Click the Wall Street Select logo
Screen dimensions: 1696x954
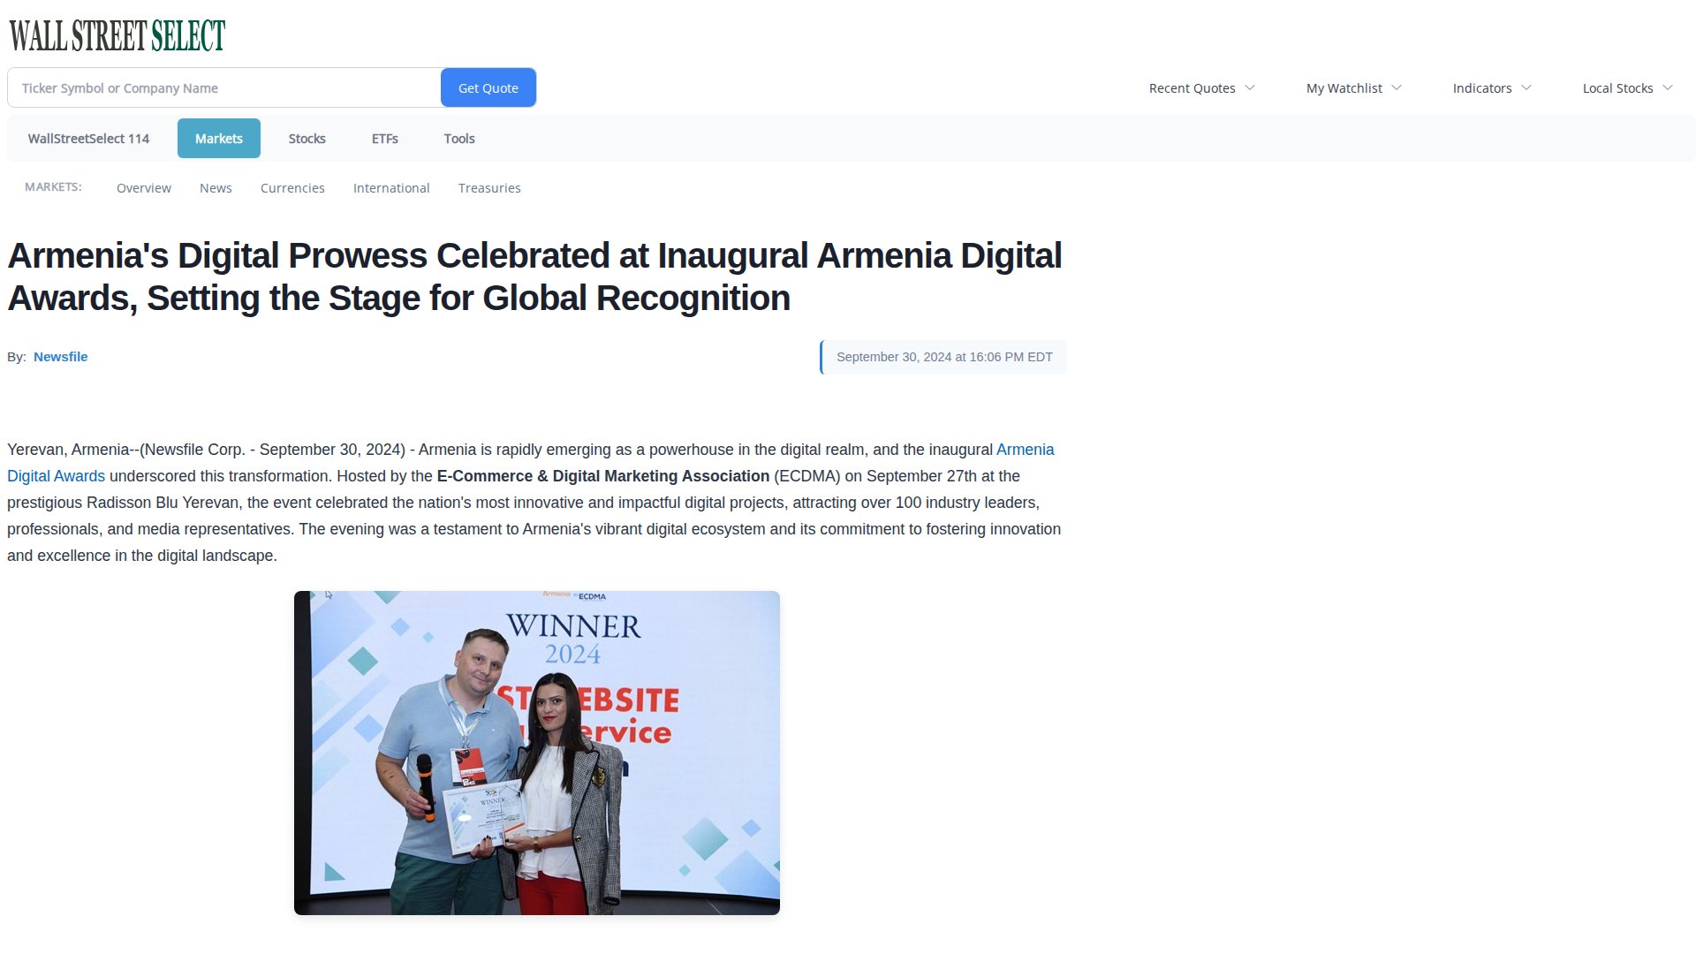click(x=116, y=35)
